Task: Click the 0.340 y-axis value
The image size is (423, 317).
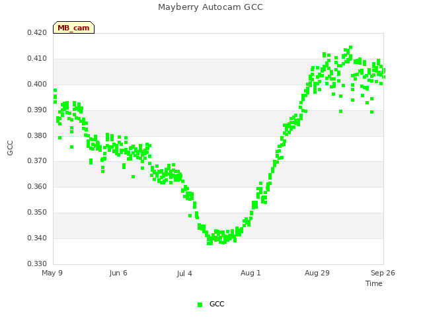Action: point(37,238)
